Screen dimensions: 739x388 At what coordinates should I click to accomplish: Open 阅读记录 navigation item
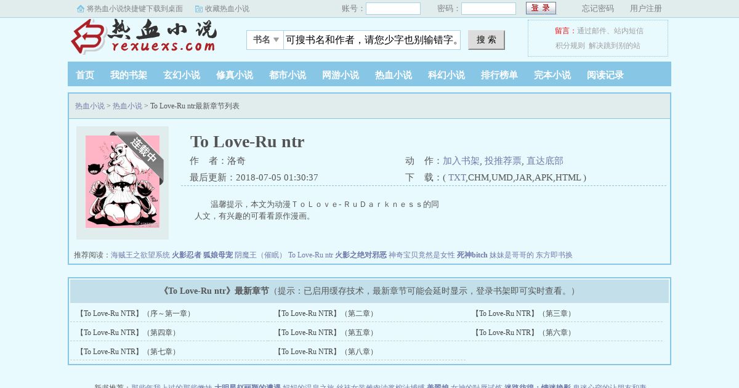point(605,75)
